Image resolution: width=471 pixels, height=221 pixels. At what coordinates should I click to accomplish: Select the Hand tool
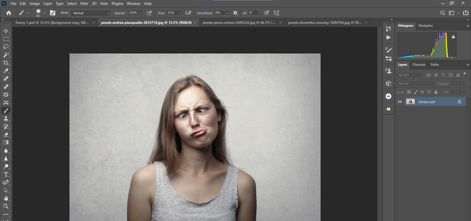pyautogui.click(x=6, y=198)
